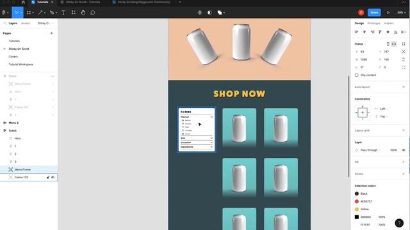Toggle visibility of Frame 125 layer
The width and height of the screenshot is (410, 230).
tap(53, 178)
